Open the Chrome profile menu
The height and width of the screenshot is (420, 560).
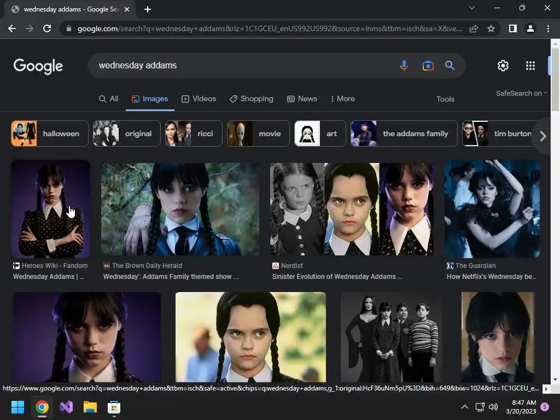coord(530,28)
